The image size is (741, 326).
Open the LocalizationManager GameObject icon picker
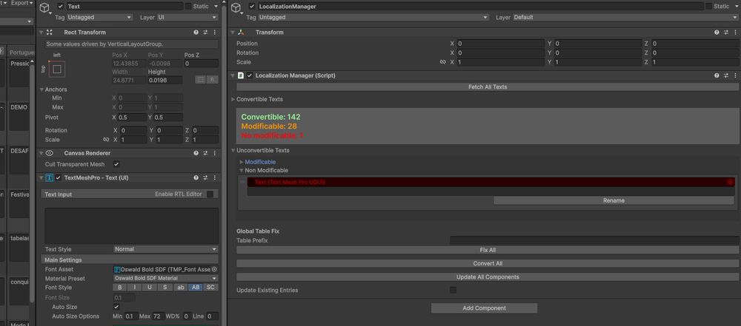coord(237,8)
